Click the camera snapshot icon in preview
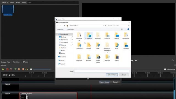Viewport: 176px width, 99px height. tap(173, 61)
